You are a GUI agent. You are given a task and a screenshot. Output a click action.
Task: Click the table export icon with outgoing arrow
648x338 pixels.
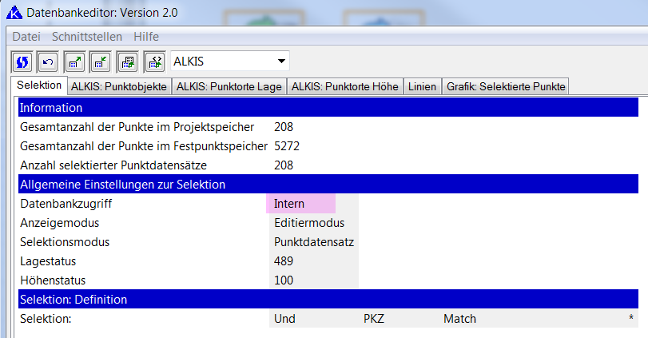75,62
